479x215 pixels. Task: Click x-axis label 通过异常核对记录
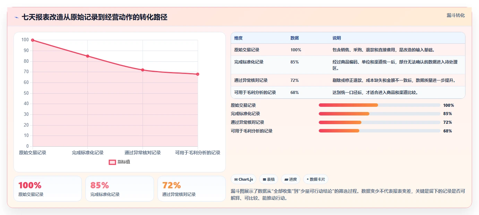click(143, 153)
